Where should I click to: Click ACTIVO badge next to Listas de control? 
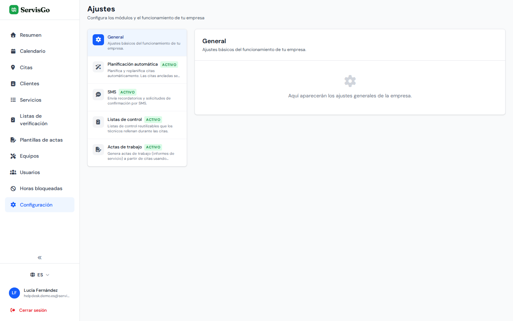tap(153, 119)
